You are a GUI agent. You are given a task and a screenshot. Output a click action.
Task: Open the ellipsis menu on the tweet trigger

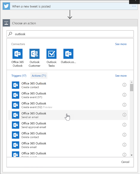(x=134, y=6)
